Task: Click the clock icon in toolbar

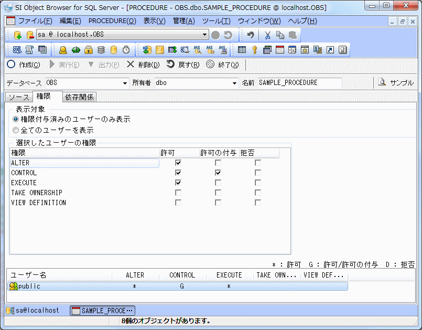Action: pyautogui.click(x=126, y=50)
